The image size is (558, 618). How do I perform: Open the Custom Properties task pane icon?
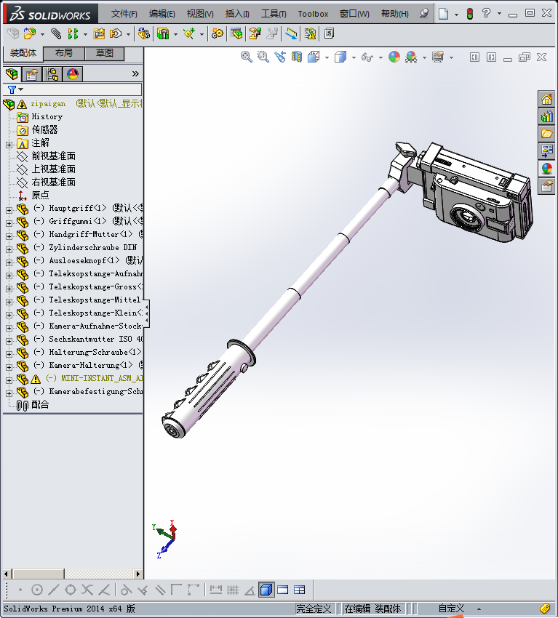(x=546, y=186)
